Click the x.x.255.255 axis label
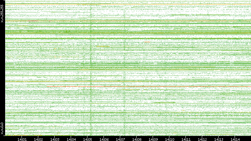The width and height of the screenshot is (251, 141). [2, 14]
